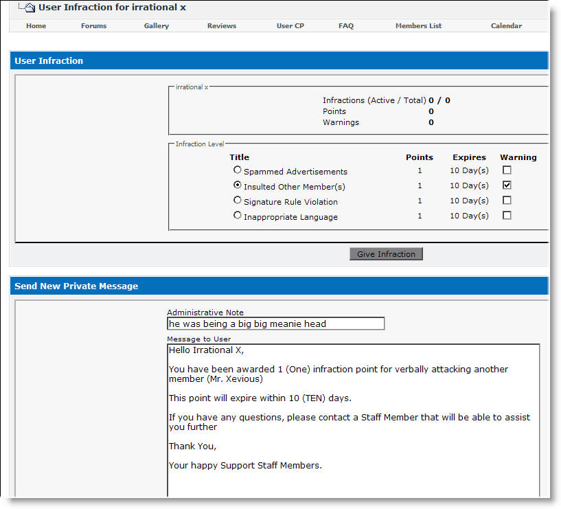Viewport: 561px width, 509px height.
Task: Select Insulted Other Member(s) radio option
Action: 238,185
